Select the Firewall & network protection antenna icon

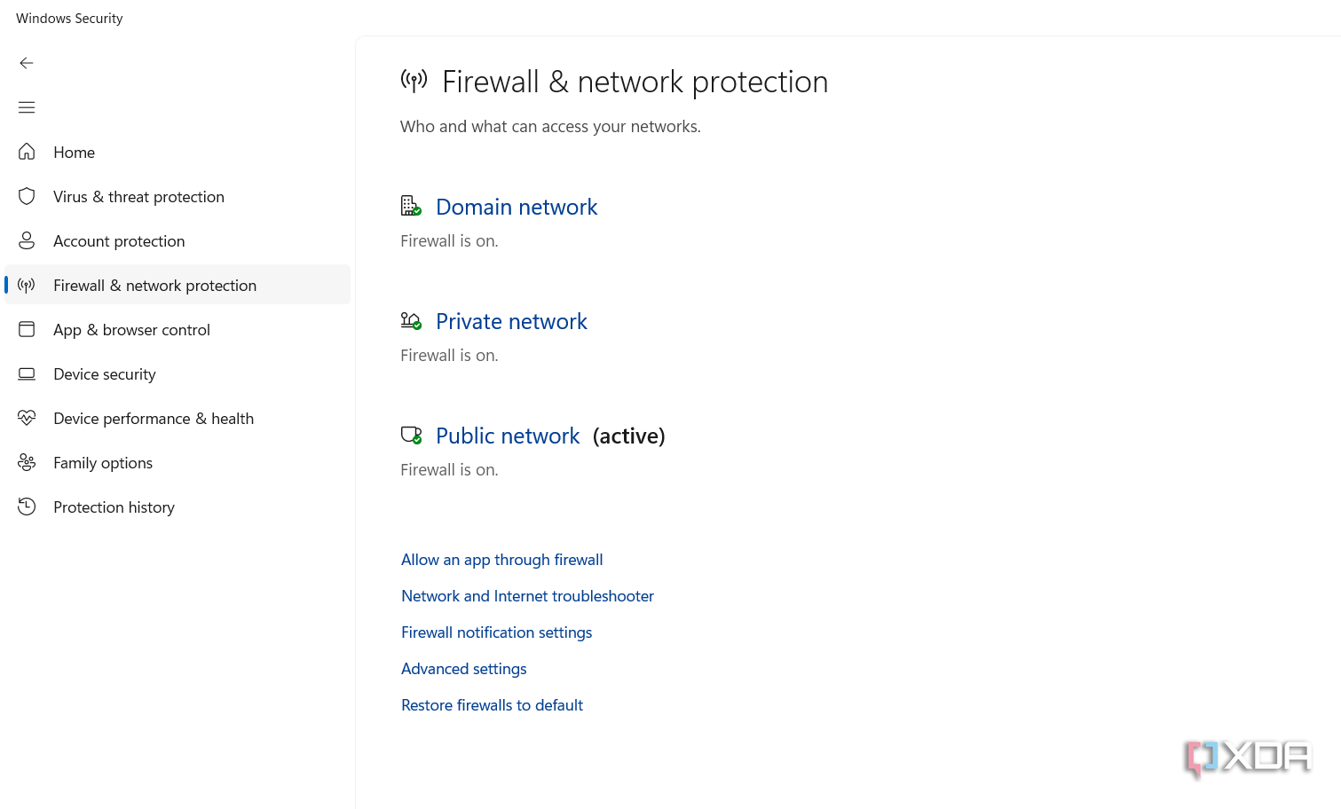27,285
